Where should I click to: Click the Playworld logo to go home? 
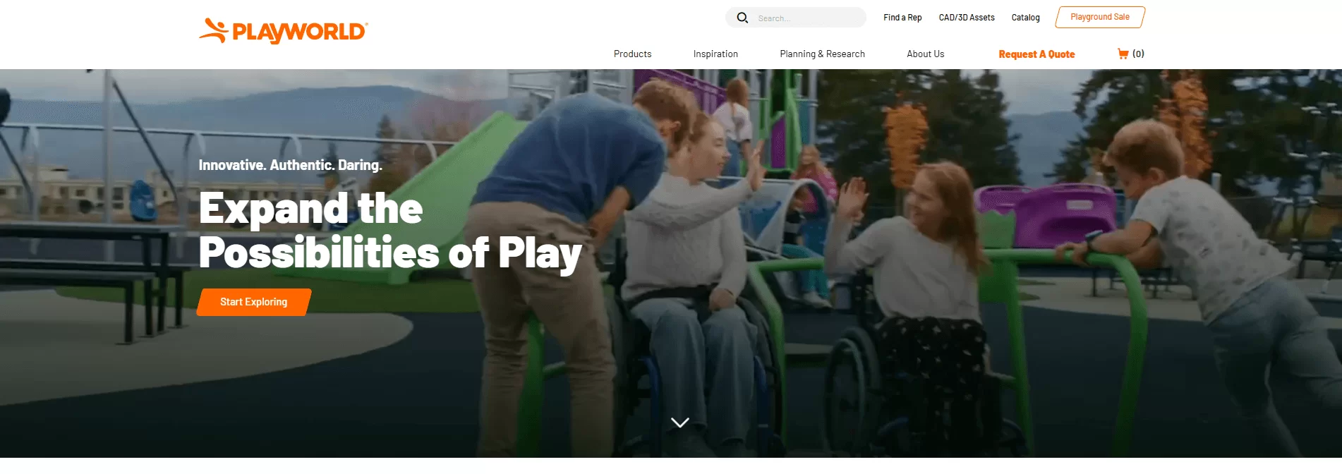[x=283, y=31]
